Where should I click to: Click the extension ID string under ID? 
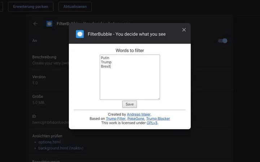pyautogui.click(x=51, y=122)
